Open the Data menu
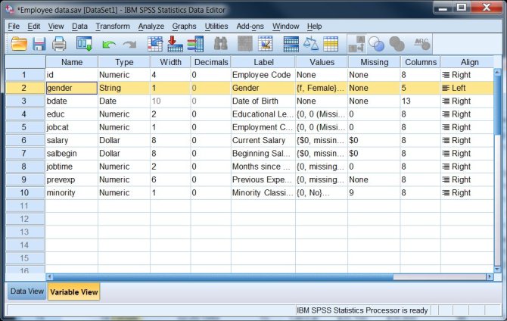The image size is (507, 321). 79,26
